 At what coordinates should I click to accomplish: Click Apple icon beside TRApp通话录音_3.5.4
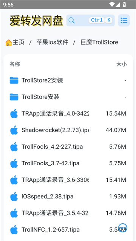click(14, 213)
